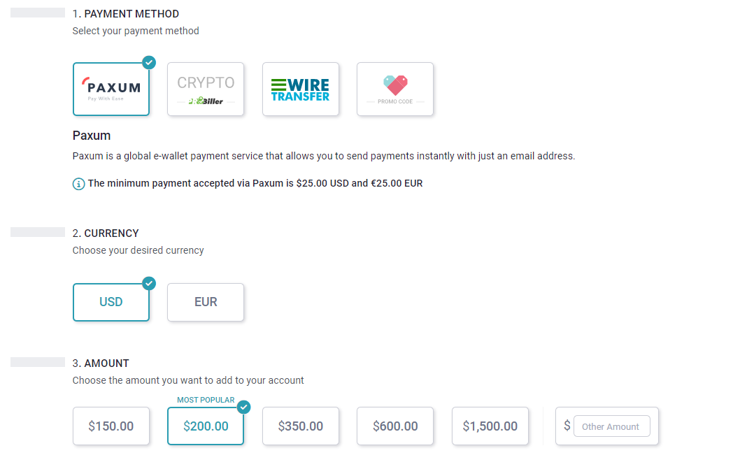Image resolution: width=733 pixels, height=476 pixels.
Task: Click the info icon beside minimum payment note
Action: [78, 184]
